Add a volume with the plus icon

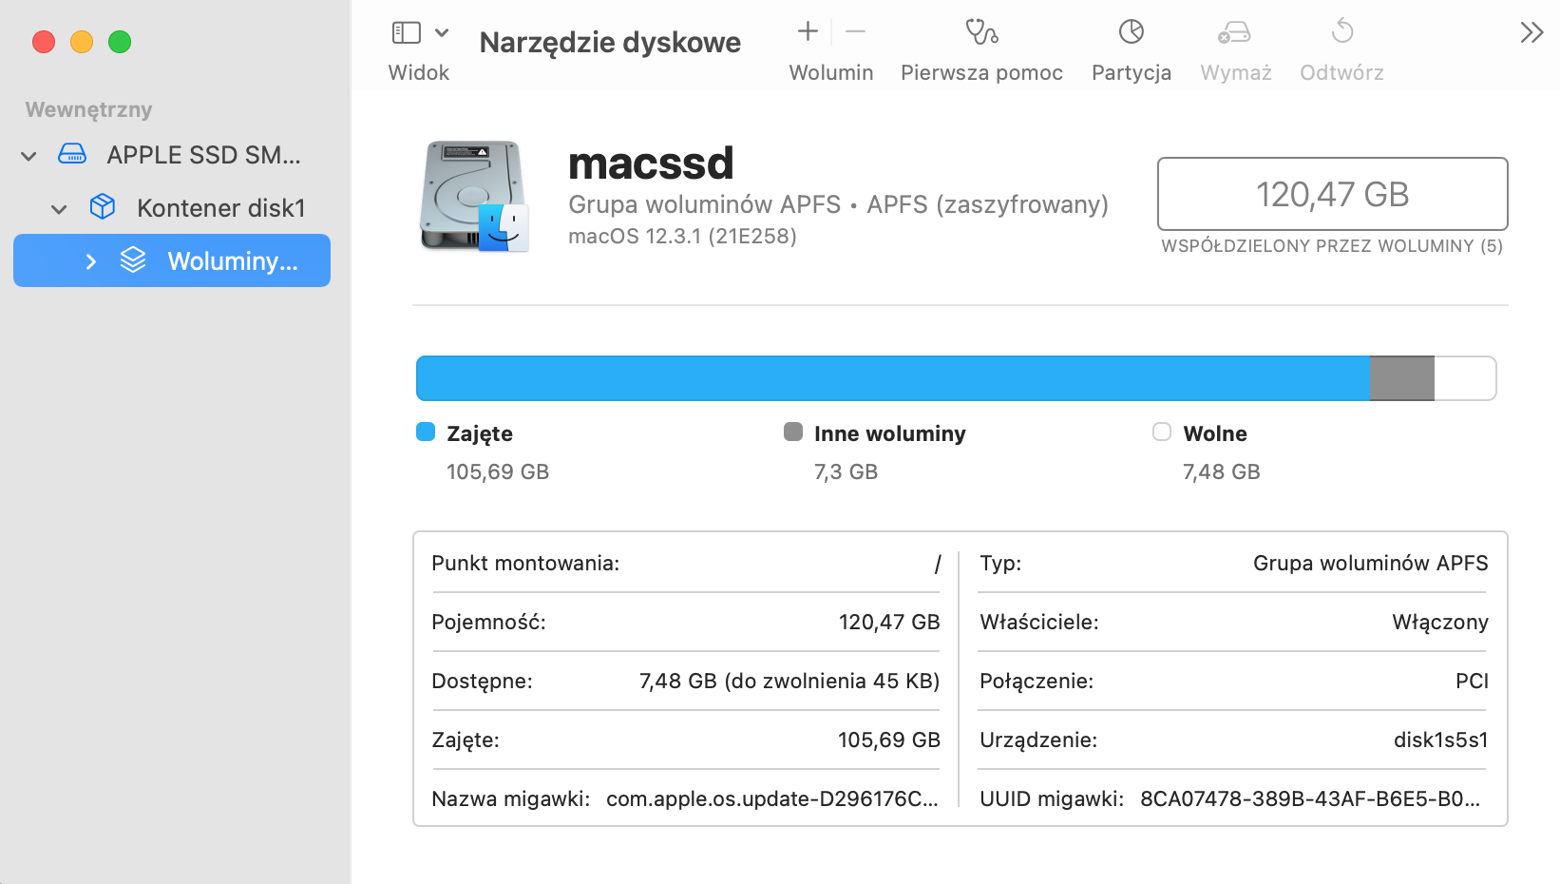pos(808,31)
